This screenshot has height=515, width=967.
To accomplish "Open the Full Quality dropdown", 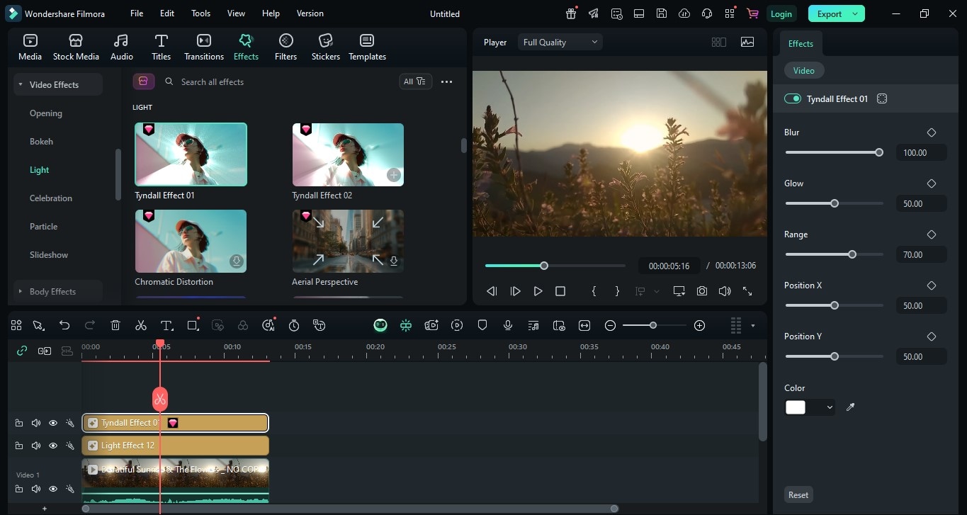I will tap(560, 42).
